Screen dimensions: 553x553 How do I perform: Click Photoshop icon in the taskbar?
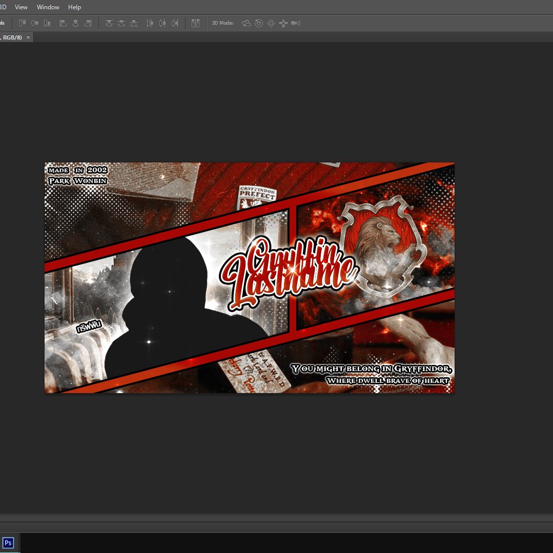[8, 542]
